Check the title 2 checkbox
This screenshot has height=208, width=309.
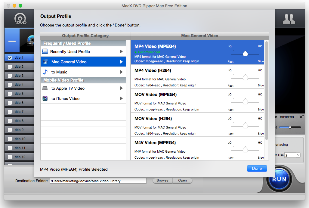click(10, 67)
